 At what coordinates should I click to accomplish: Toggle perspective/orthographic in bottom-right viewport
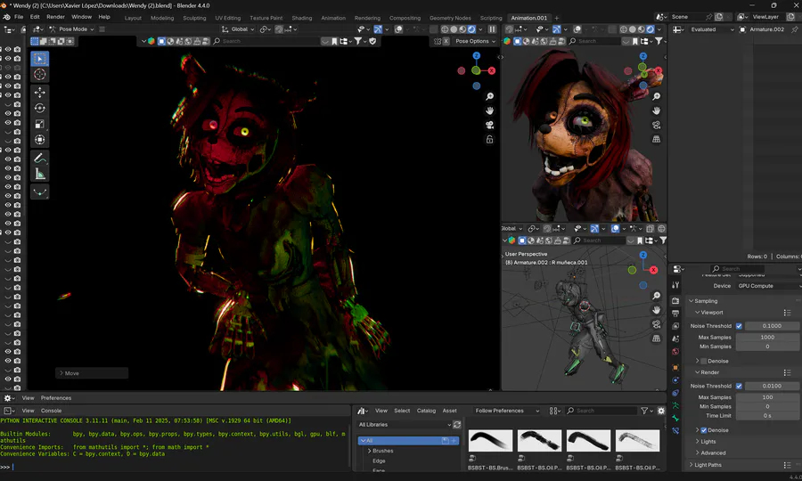pyautogui.click(x=656, y=338)
